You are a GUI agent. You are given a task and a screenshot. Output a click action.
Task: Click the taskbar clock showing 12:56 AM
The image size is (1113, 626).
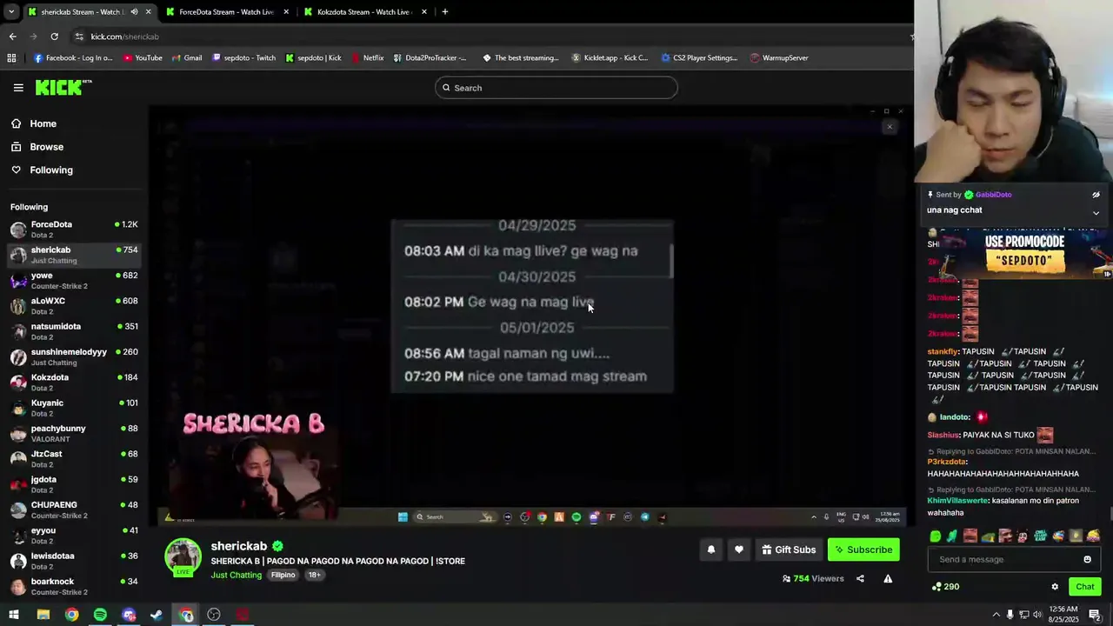coord(1063,615)
